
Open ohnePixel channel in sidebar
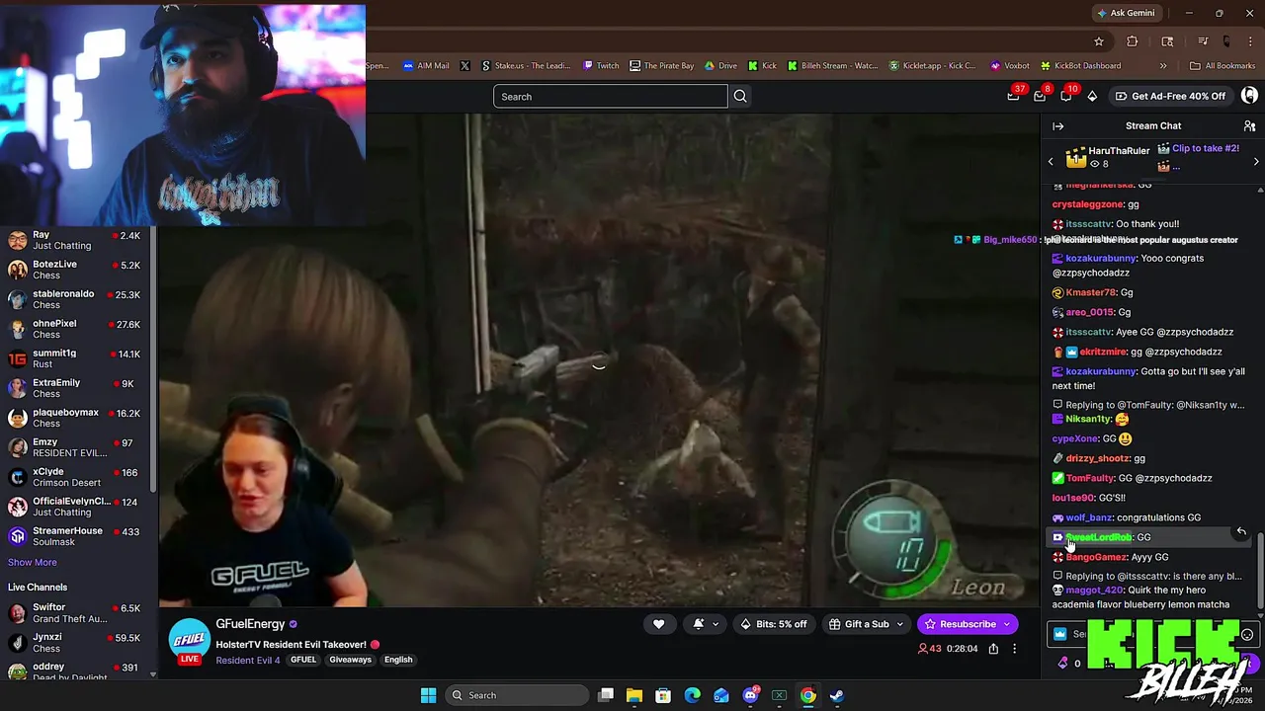(75, 329)
